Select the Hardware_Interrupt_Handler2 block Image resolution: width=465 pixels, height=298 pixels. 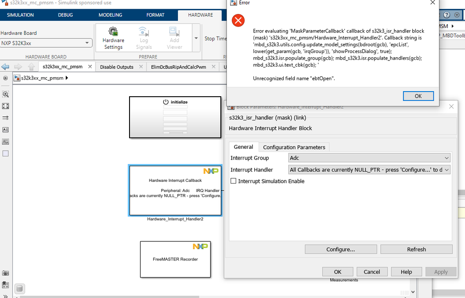pos(175,190)
